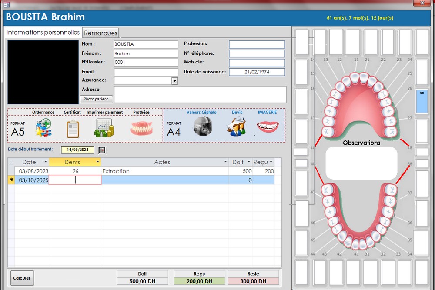Expand the Assurance dropdown list

point(174,81)
